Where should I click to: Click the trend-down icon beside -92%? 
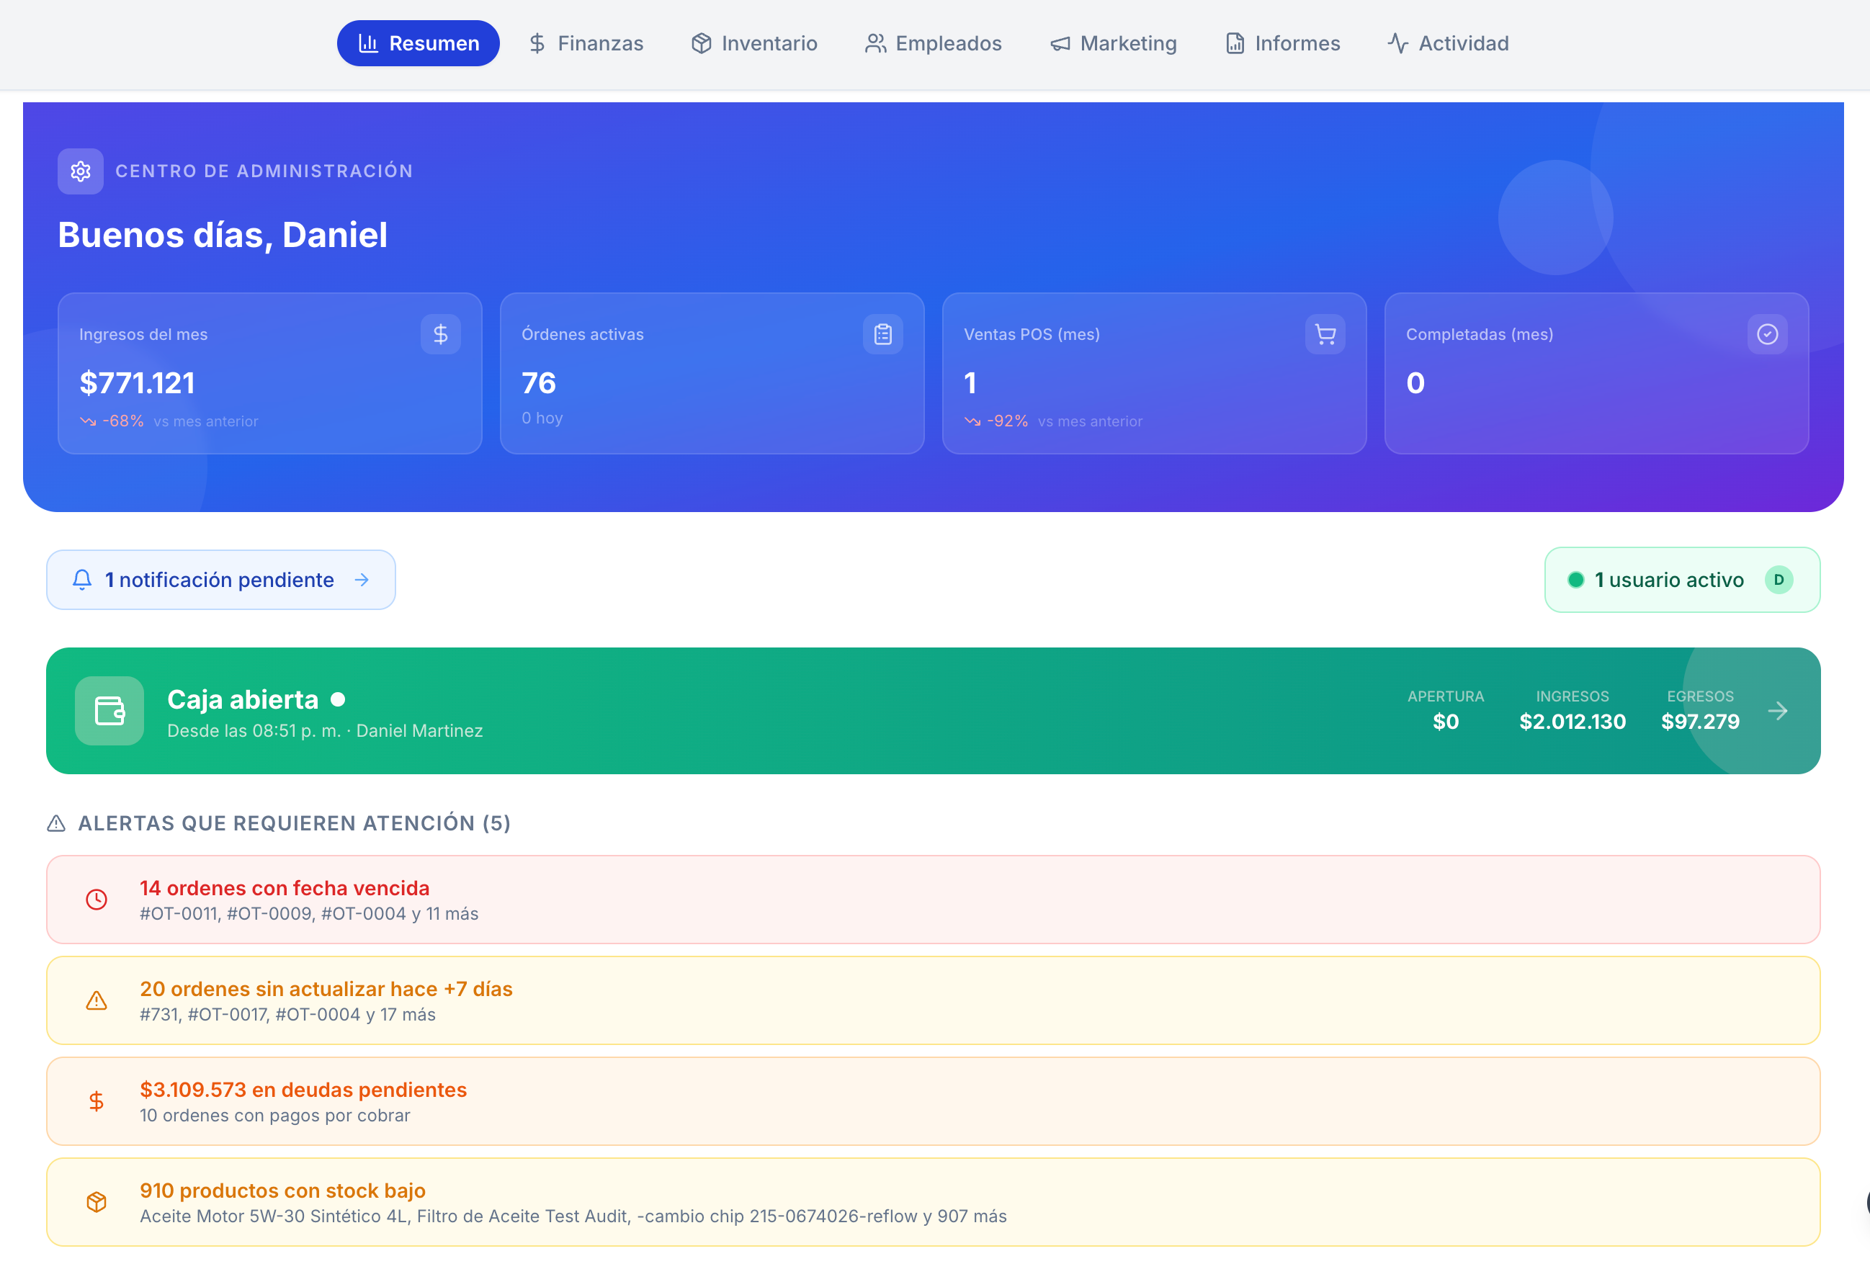(x=973, y=421)
